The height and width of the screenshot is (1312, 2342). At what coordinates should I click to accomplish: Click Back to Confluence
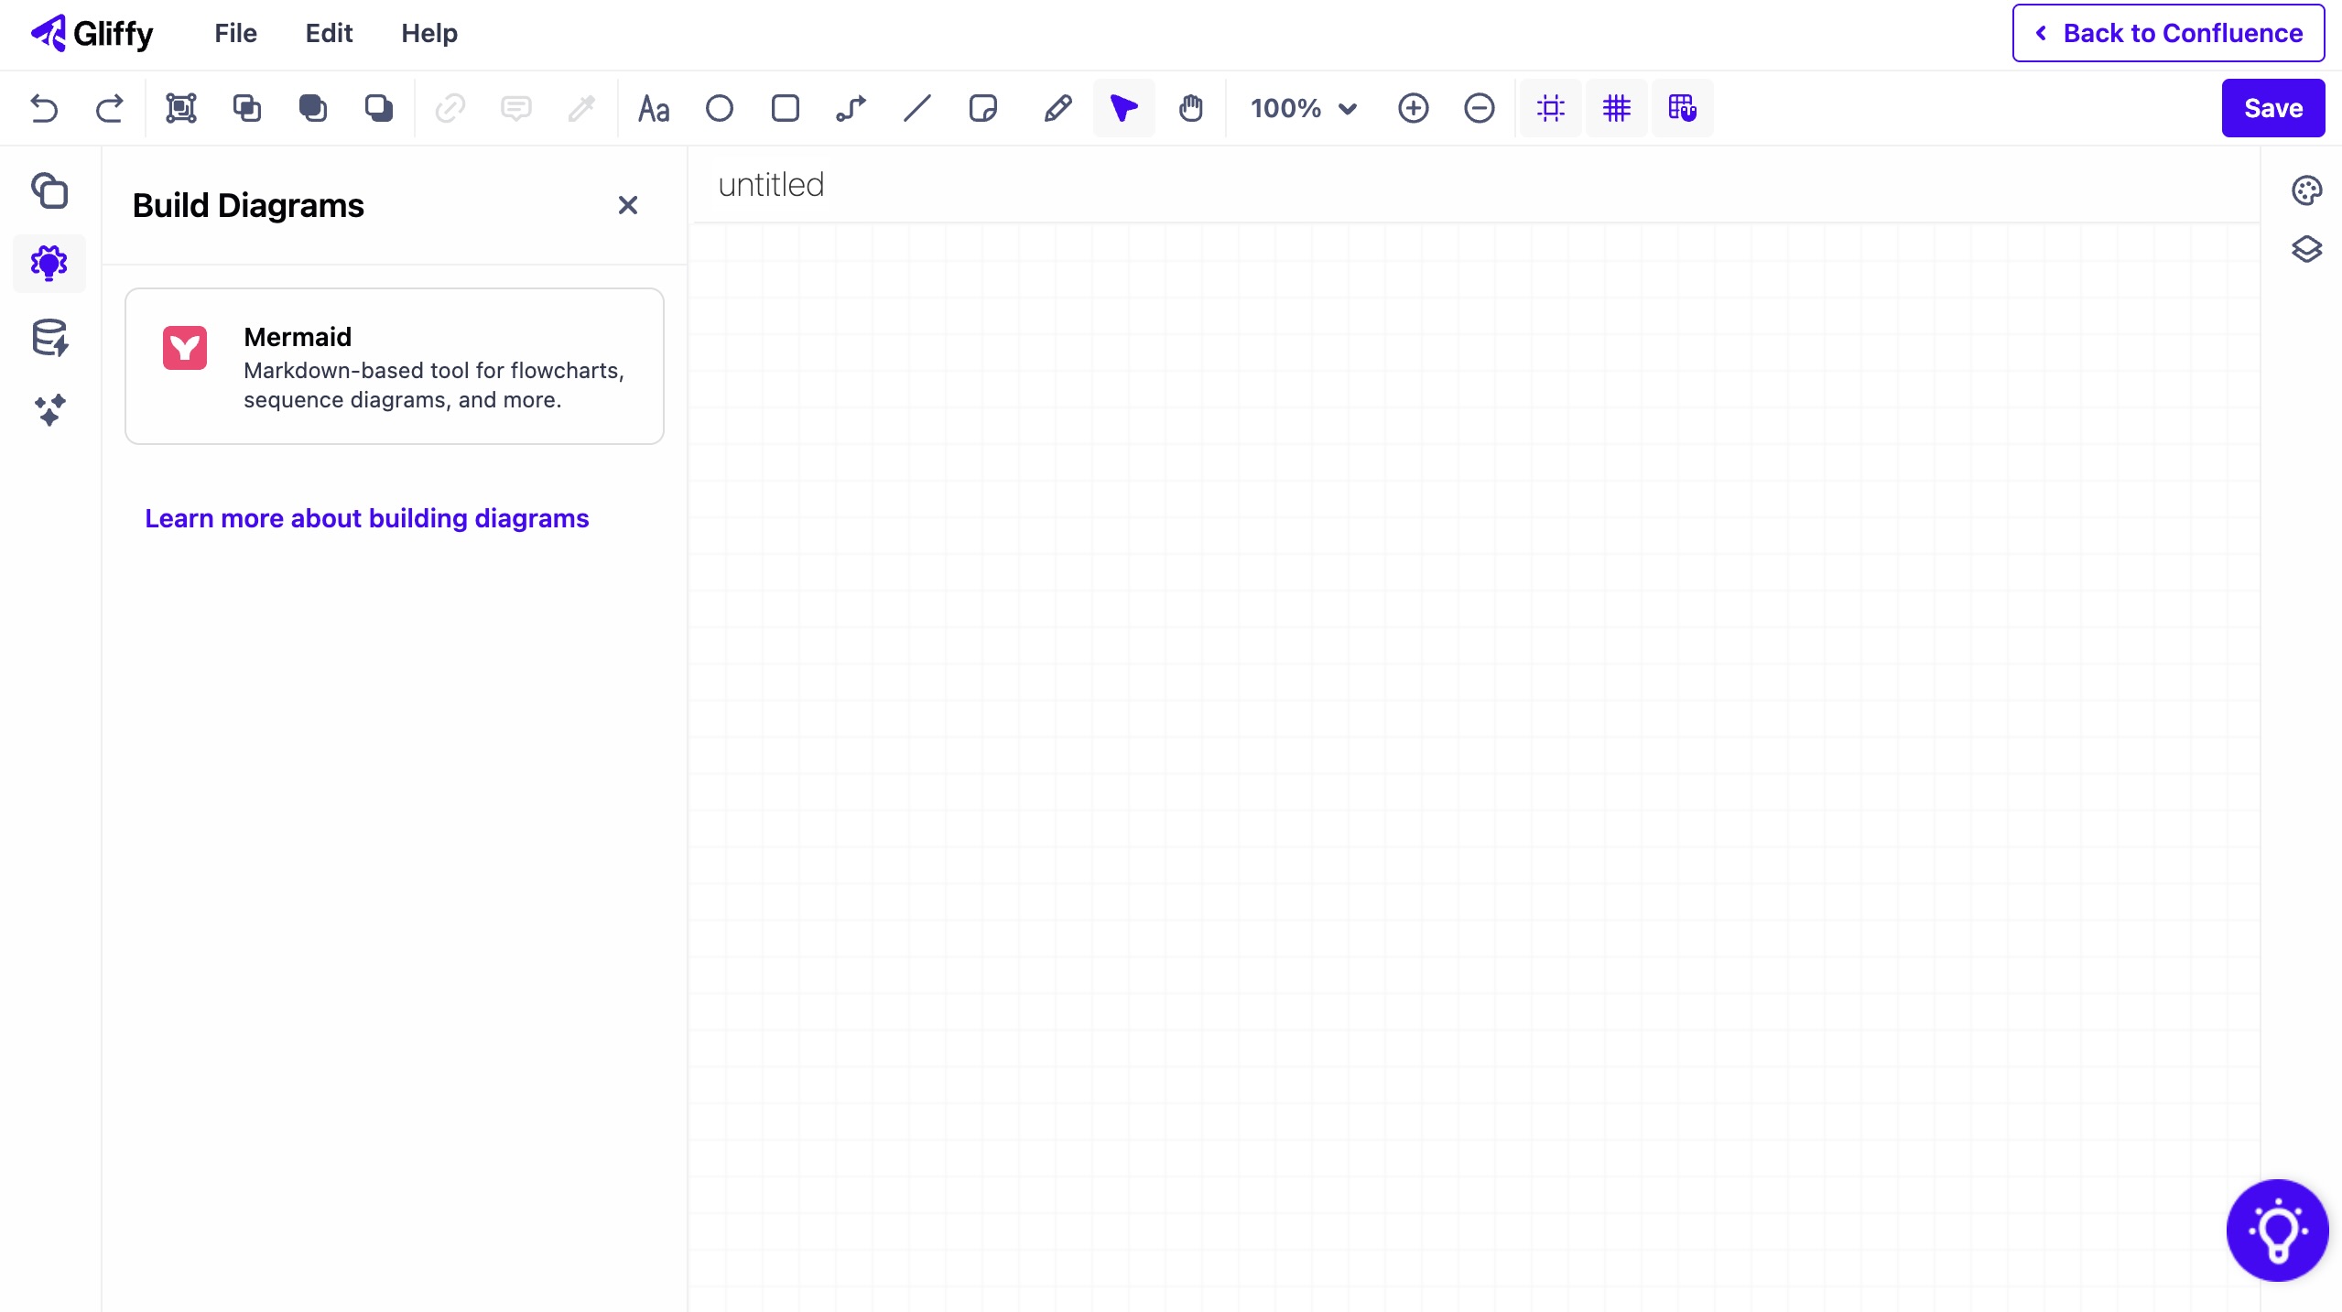pos(2168,33)
